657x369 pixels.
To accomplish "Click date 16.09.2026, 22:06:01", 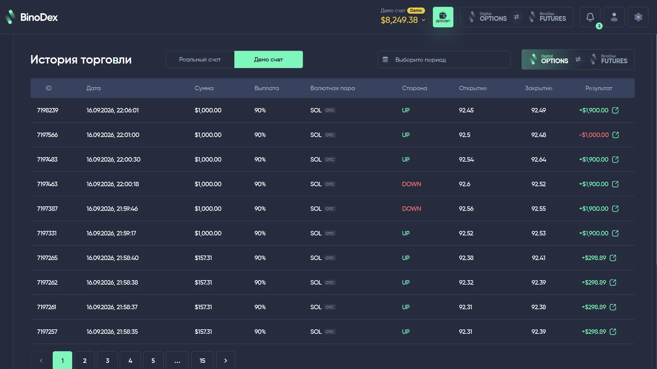I will click(x=113, y=110).
